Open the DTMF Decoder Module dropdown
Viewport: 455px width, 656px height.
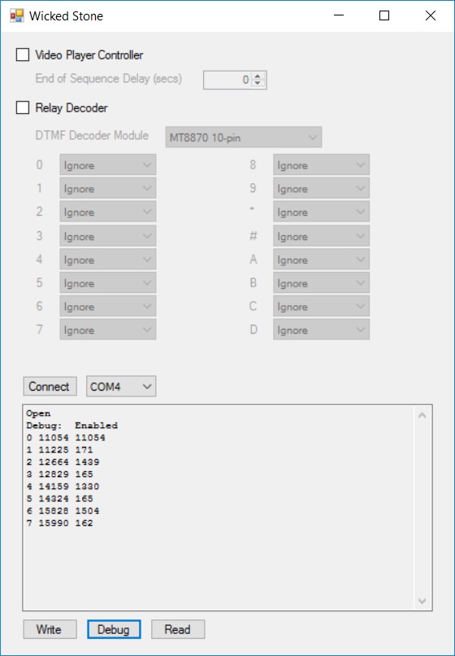pos(244,138)
